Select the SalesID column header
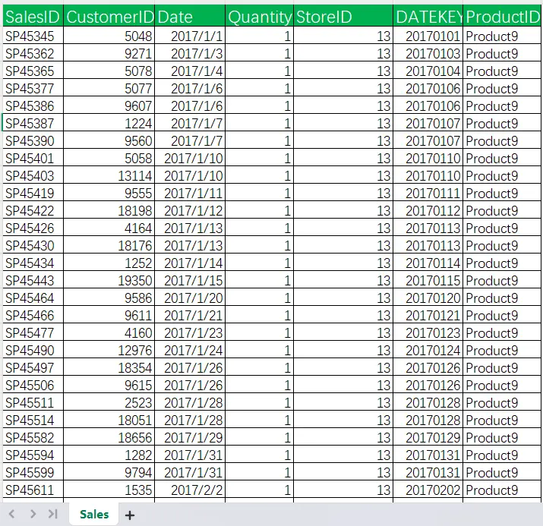 click(33, 16)
